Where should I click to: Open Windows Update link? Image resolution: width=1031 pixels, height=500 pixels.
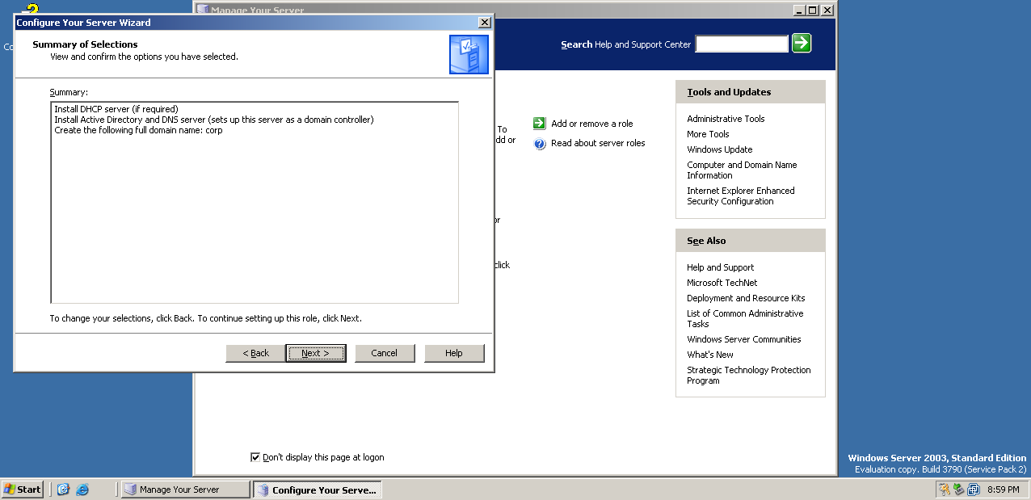[719, 149]
